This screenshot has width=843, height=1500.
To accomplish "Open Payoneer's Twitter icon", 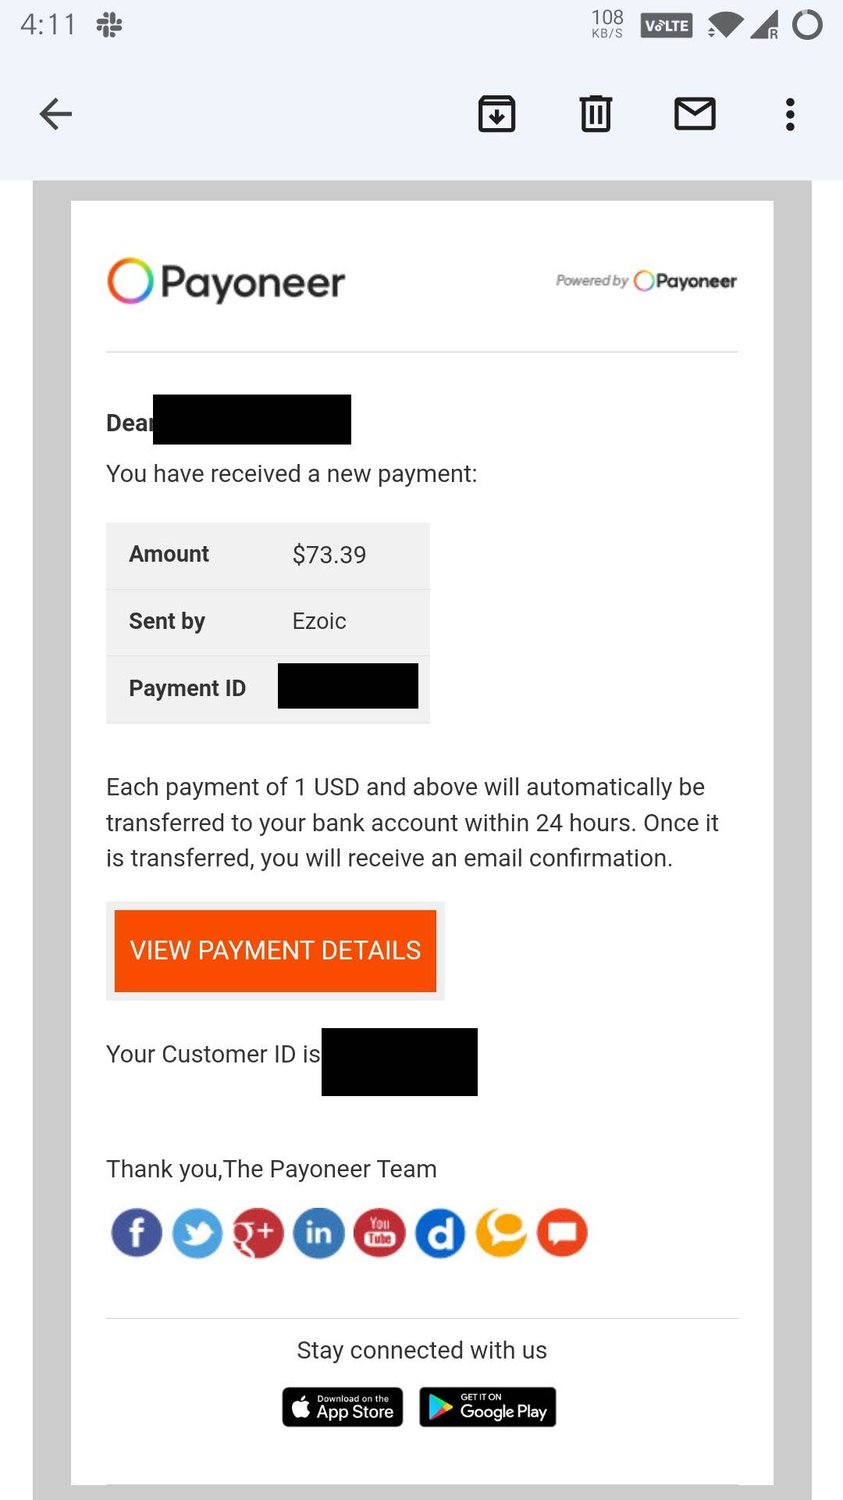I will coord(197,1233).
